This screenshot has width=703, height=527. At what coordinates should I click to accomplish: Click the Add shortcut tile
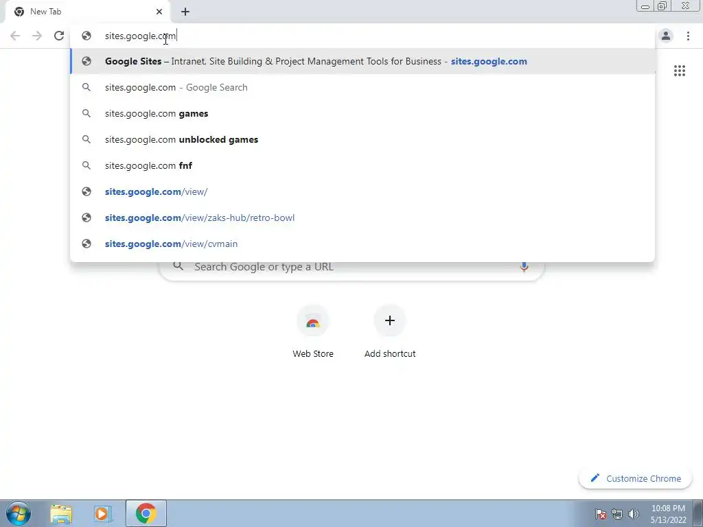coord(390,331)
